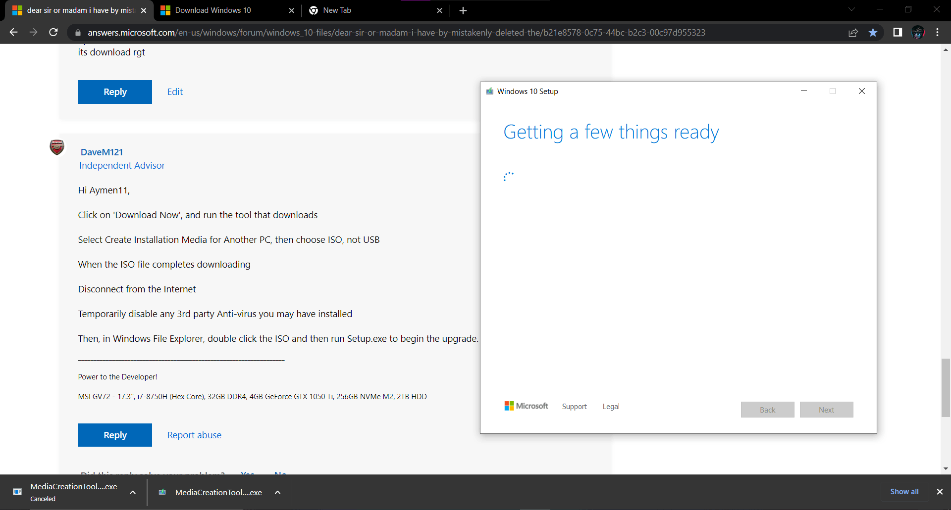Click the Reply button beside Report abuse
Viewport: 951px width, 510px height.
[x=115, y=435]
